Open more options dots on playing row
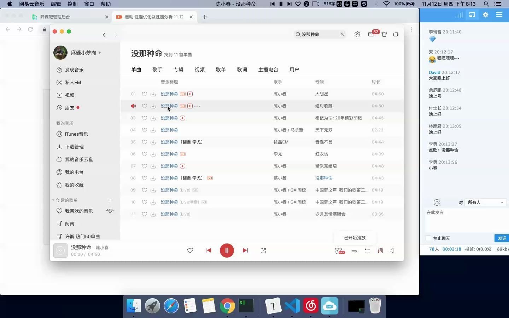 197,106
